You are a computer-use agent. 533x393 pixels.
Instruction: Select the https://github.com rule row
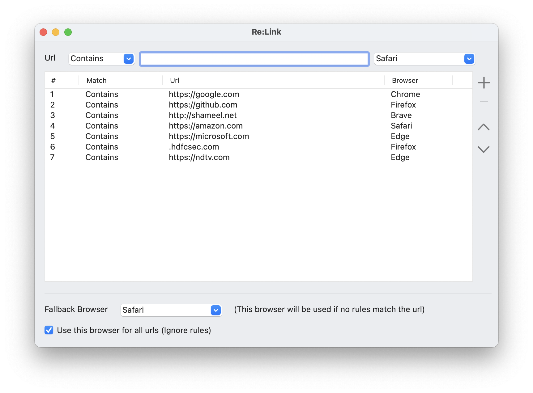pyautogui.click(x=203, y=105)
